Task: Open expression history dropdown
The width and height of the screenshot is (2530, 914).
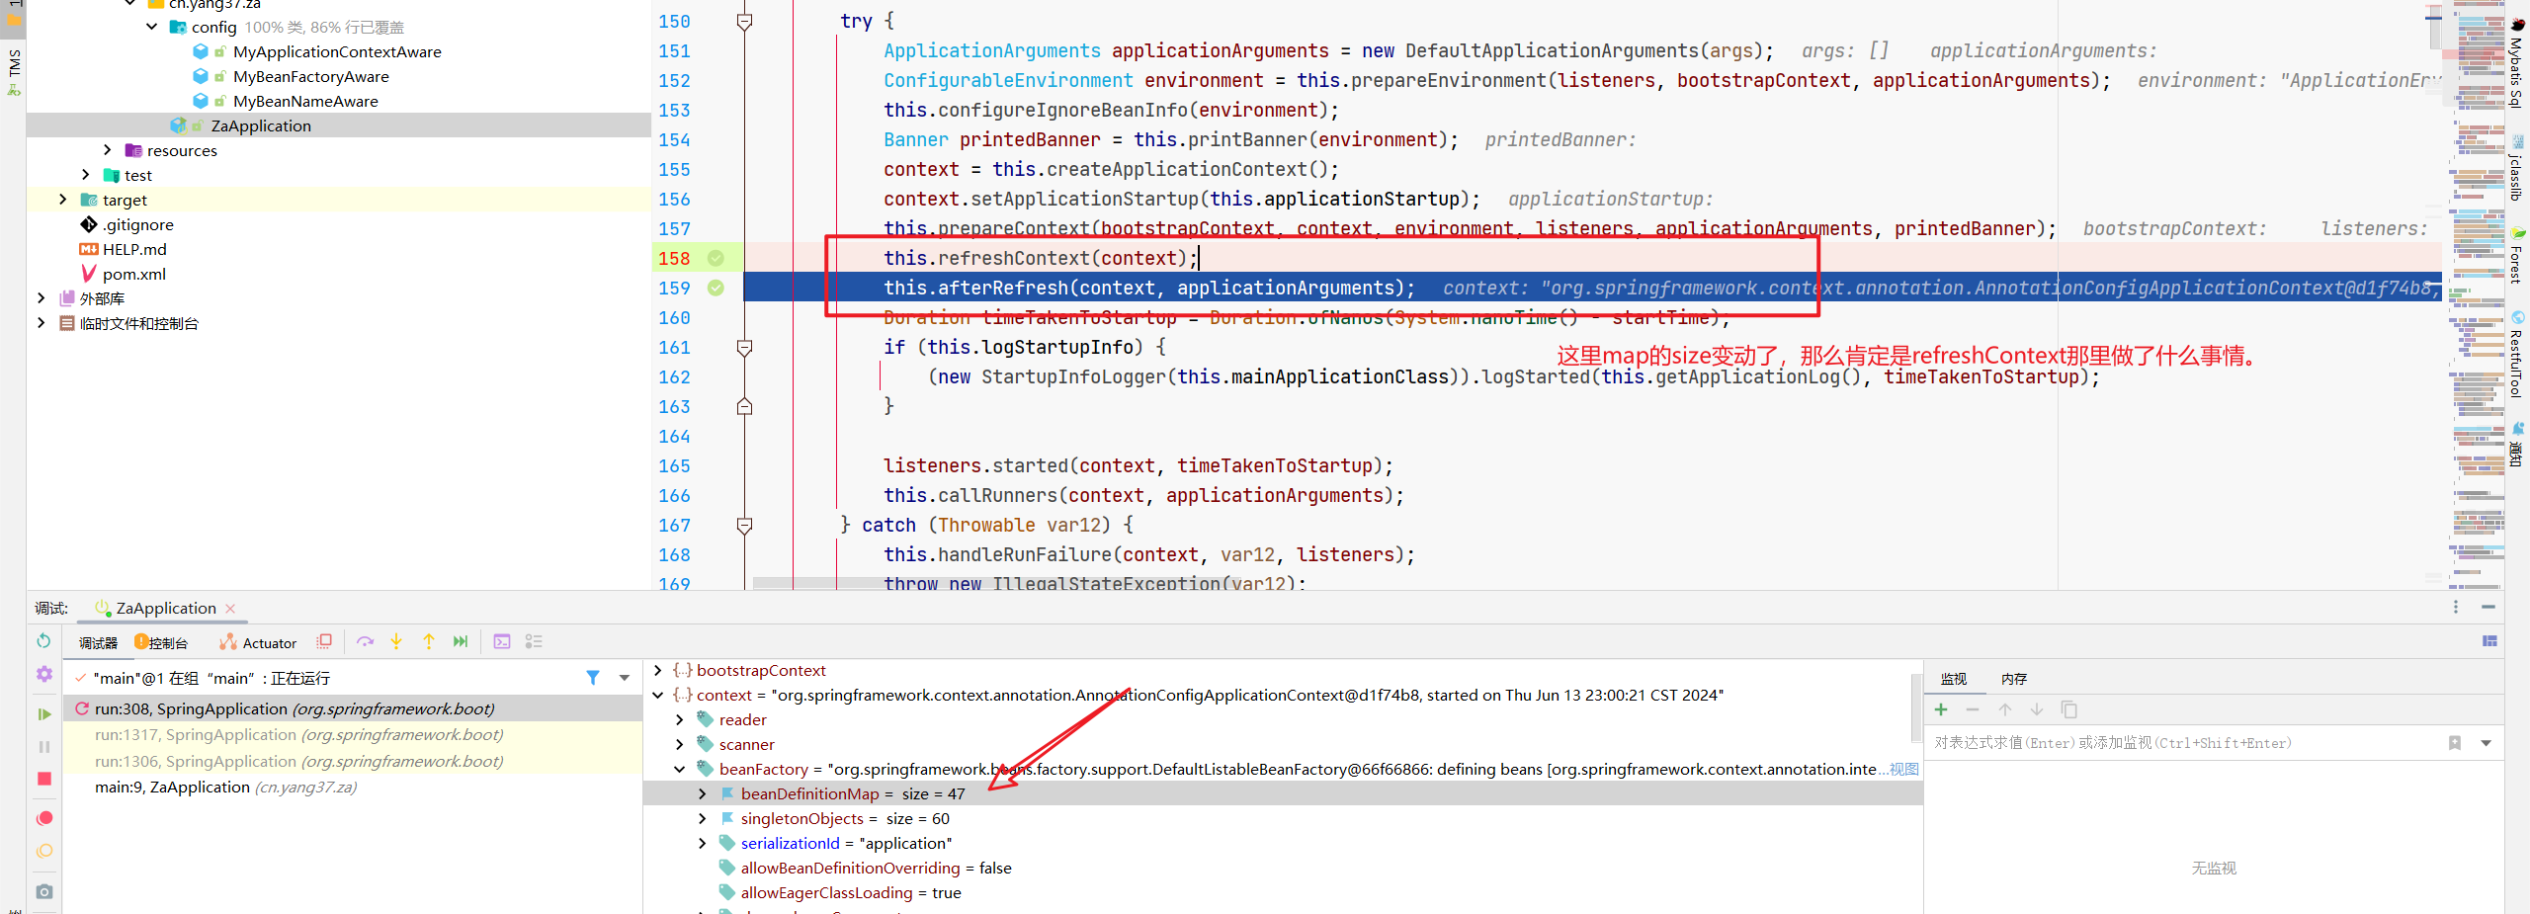Action: [x=2487, y=743]
